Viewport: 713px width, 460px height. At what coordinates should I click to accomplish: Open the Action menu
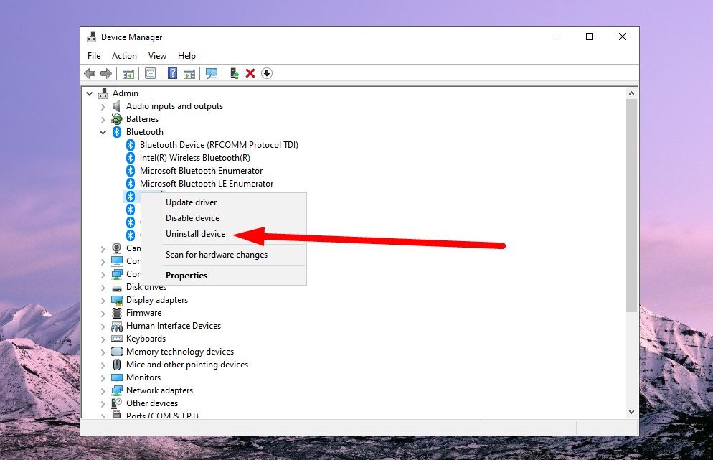pos(124,55)
